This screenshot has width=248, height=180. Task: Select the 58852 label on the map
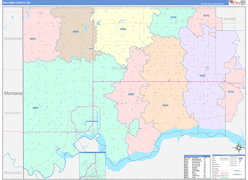point(203,76)
